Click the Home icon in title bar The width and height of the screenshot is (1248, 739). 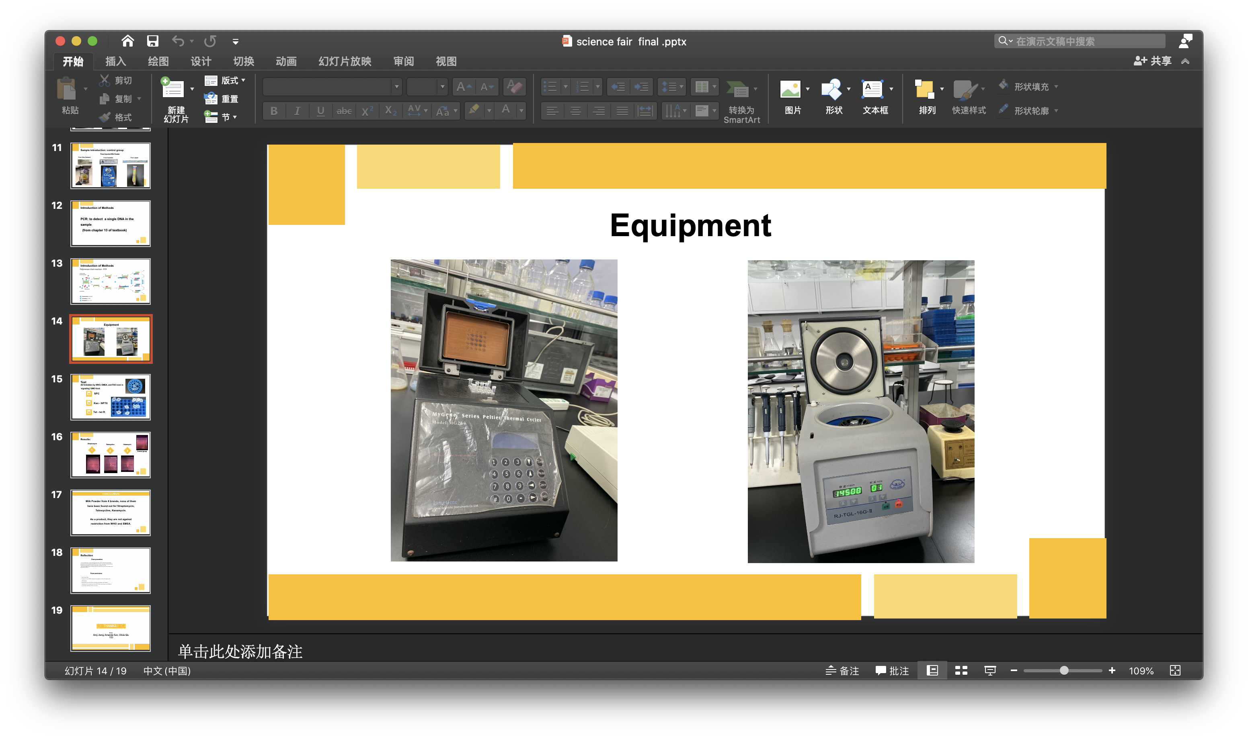127,41
